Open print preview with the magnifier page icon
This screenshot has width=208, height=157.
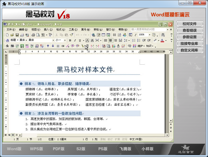point(38,35)
